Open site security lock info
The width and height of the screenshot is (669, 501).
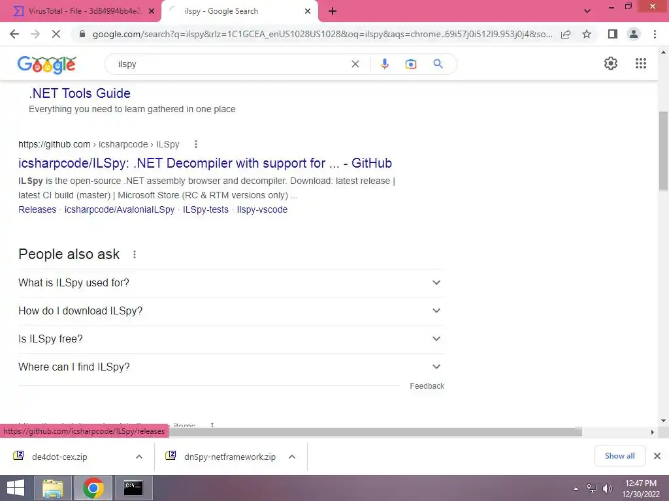(82, 34)
